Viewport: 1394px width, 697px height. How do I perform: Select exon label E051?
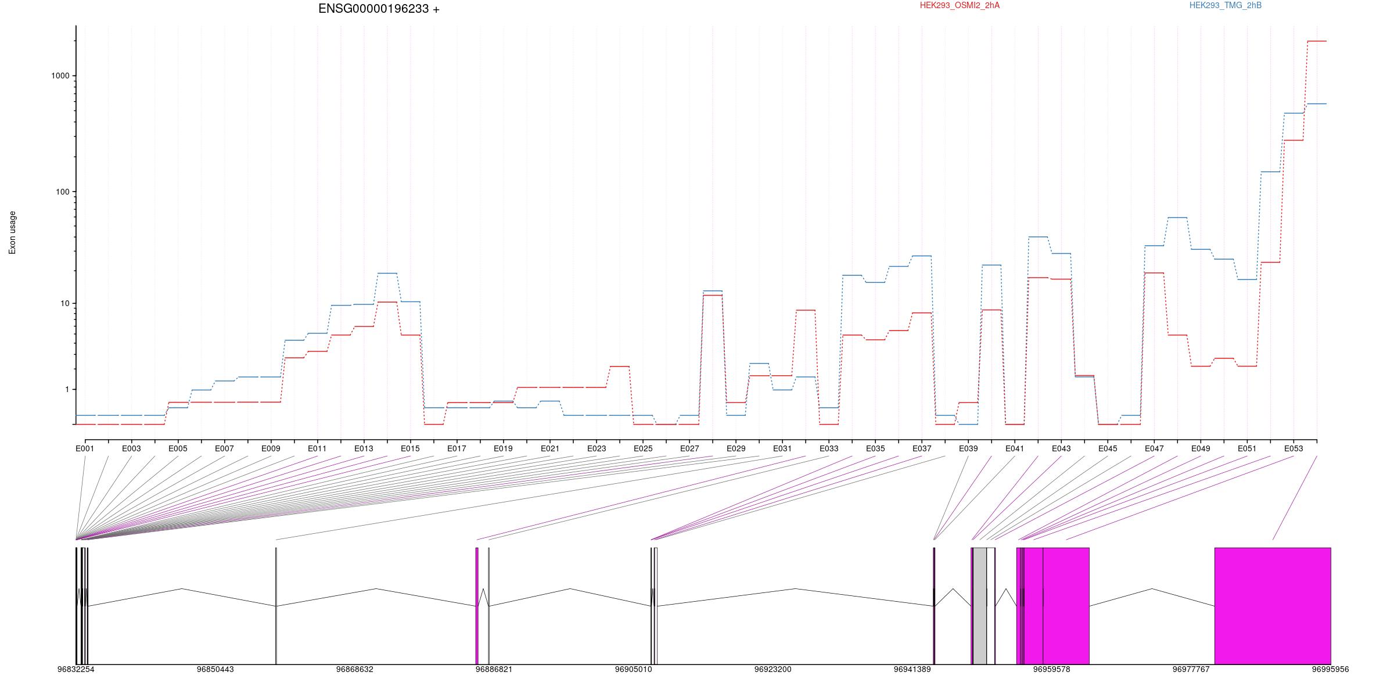tap(1247, 448)
